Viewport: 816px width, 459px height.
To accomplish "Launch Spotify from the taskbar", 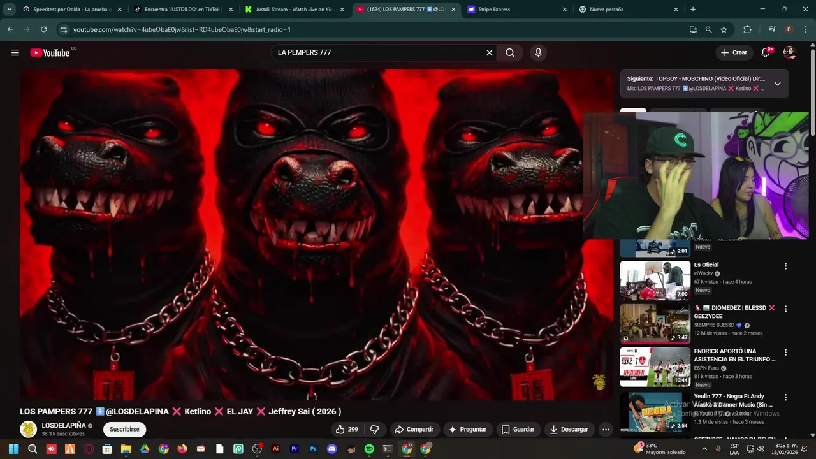I will click(369, 449).
